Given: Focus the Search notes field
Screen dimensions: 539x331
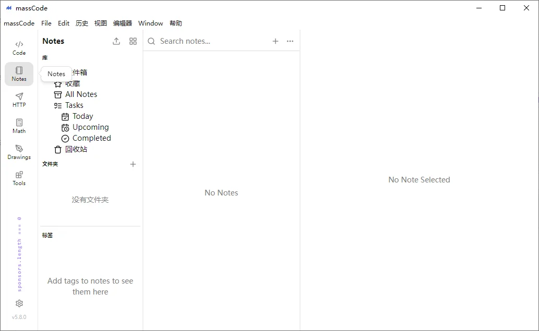Looking at the screenshot, I should click(x=213, y=41).
